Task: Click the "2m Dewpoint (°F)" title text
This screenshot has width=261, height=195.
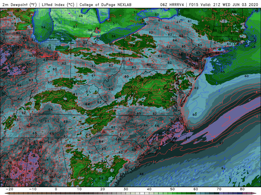Action: click(19, 5)
